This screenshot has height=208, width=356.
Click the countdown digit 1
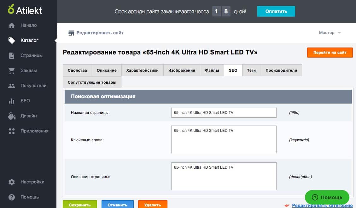point(216,11)
